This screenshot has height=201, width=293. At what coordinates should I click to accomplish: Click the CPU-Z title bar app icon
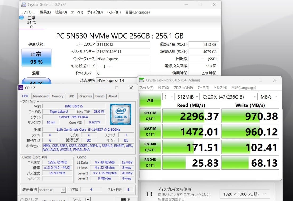21,88
